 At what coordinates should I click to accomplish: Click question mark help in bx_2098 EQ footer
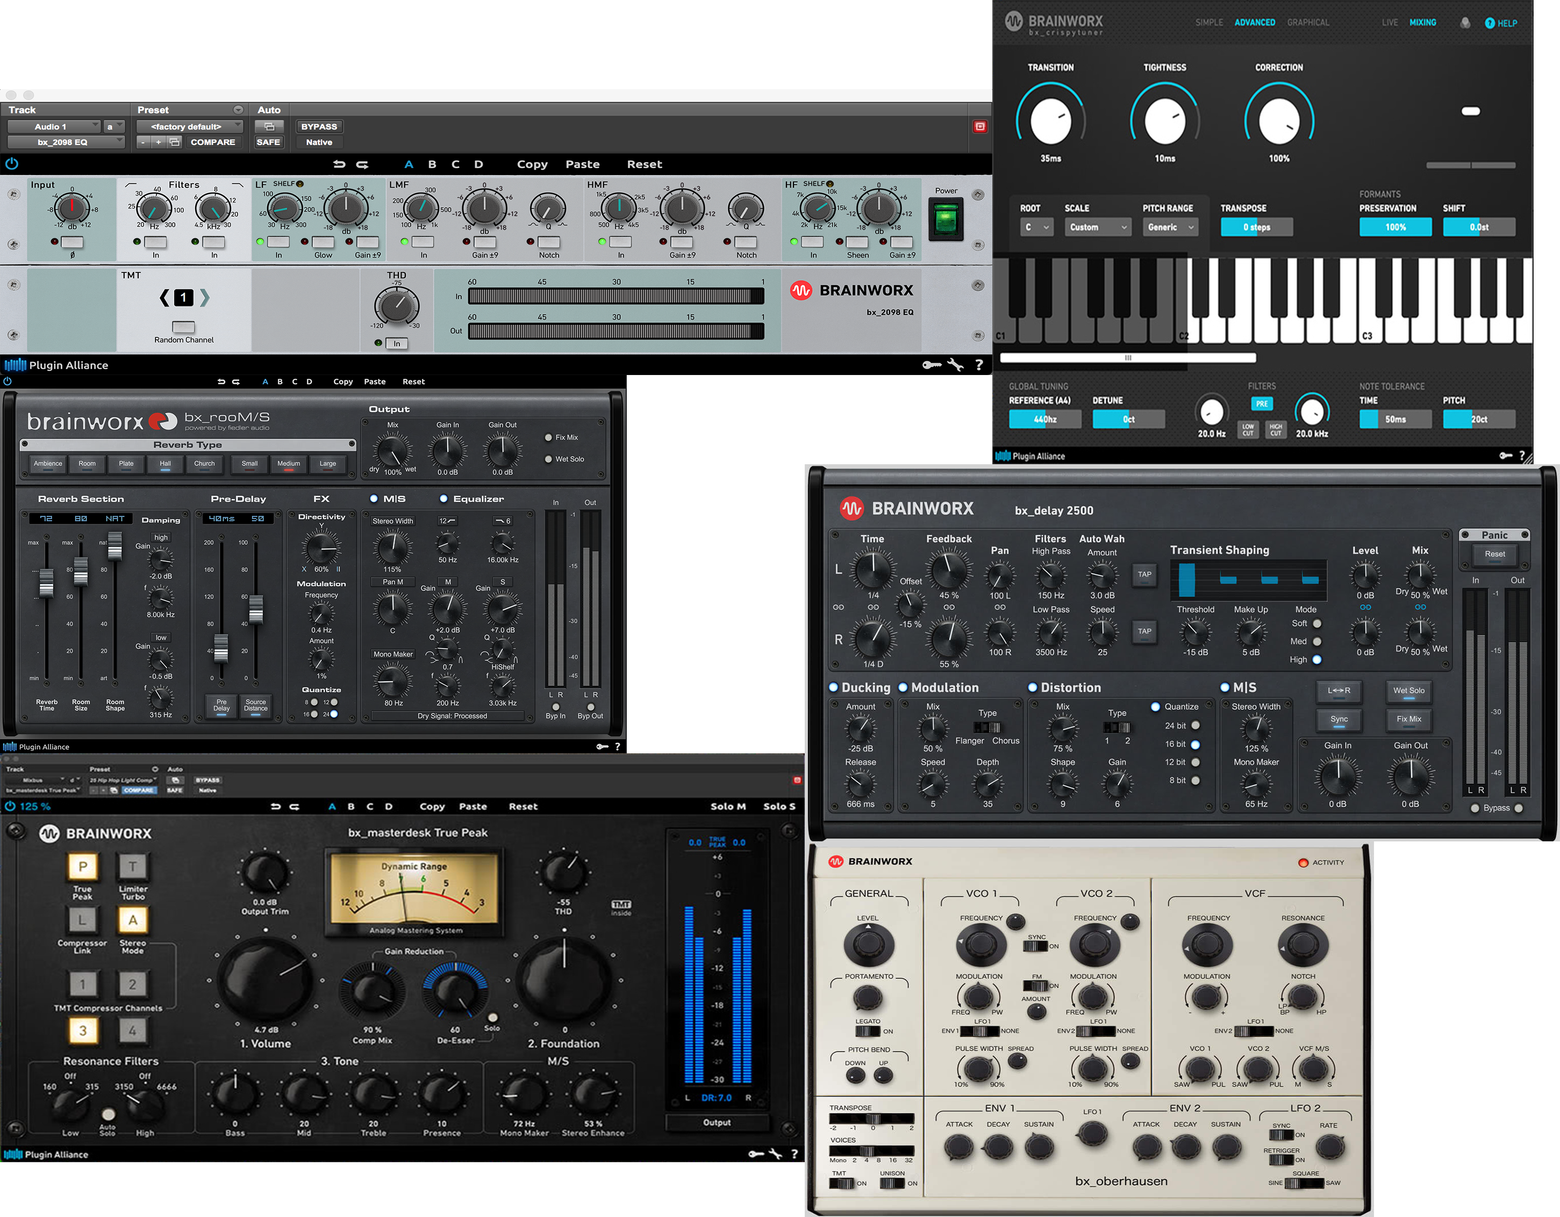point(979,365)
